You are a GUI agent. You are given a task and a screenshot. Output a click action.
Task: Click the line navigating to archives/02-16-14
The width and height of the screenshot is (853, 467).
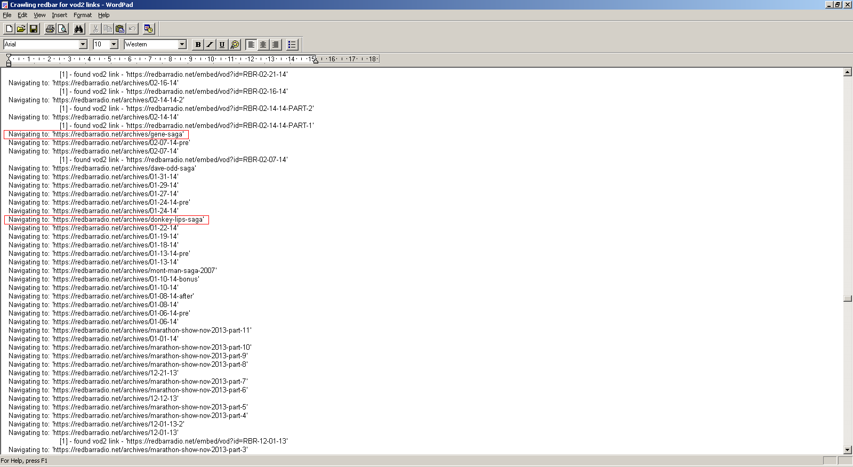[x=93, y=83]
